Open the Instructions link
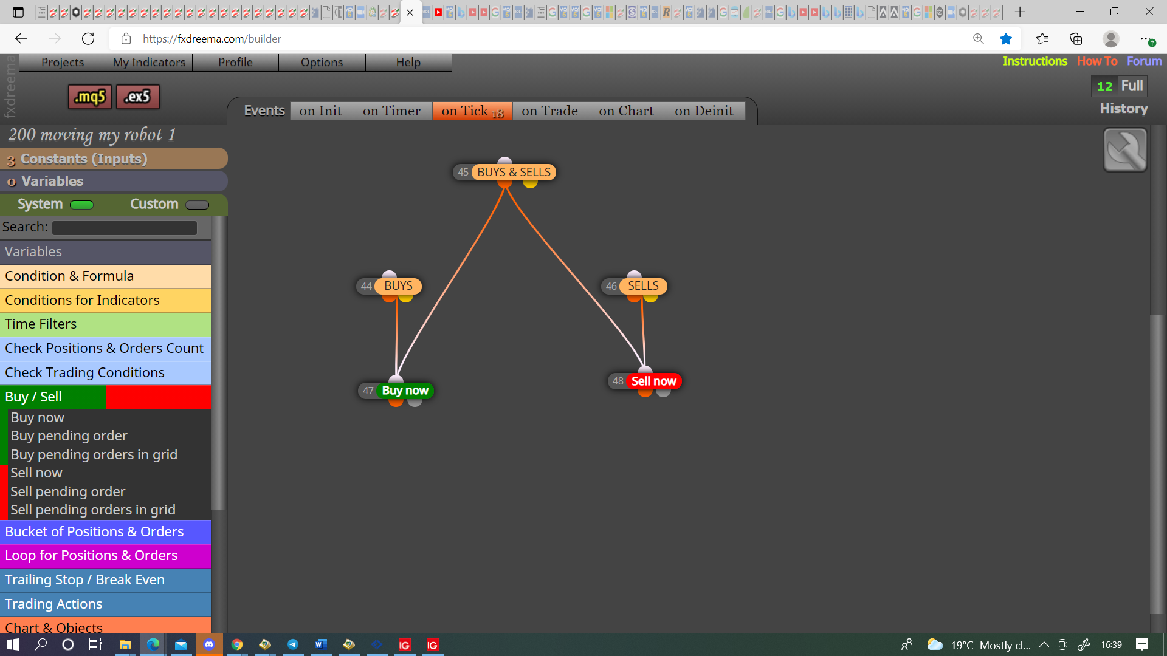Viewport: 1167px width, 656px height. click(1034, 61)
